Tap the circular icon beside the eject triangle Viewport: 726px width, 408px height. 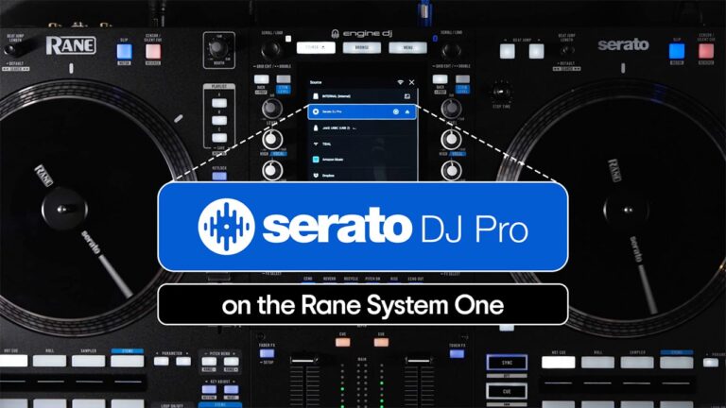coord(396,112)
